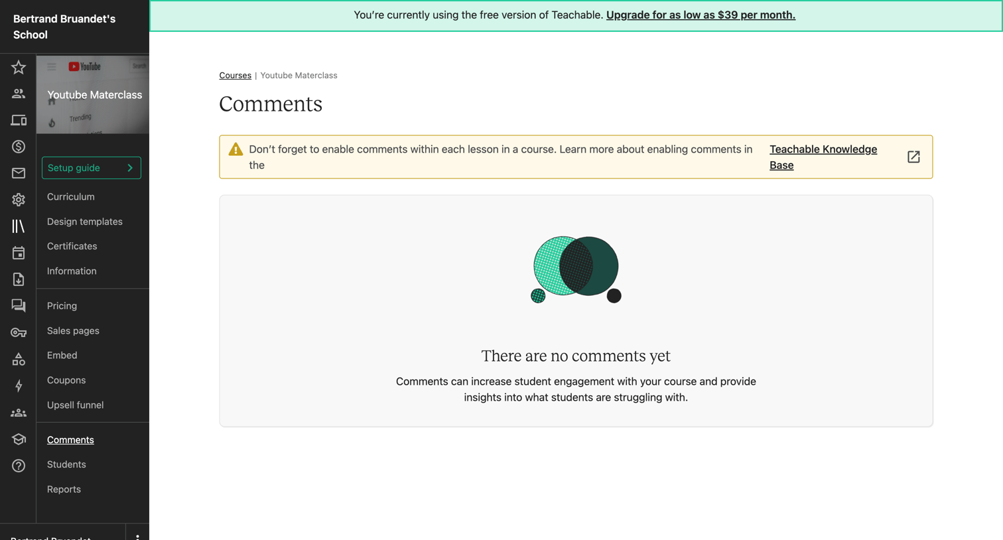This screenshot has height=540, width=1003.
Task: Click the calendar icon in the sidebar
Action: pos(19,253)
